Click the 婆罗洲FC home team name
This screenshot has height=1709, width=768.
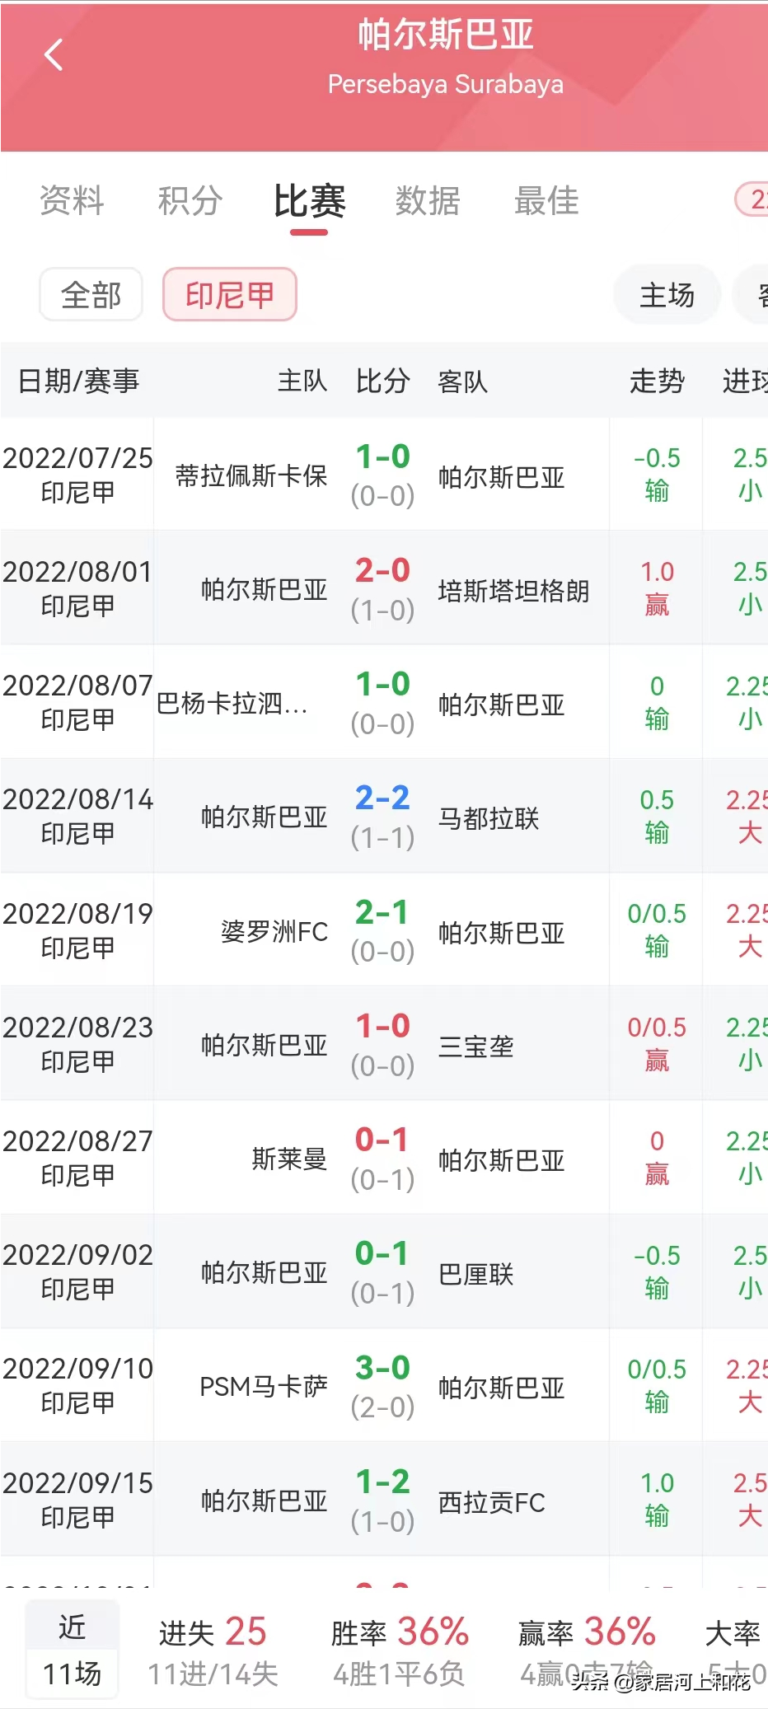click(274, 932)
